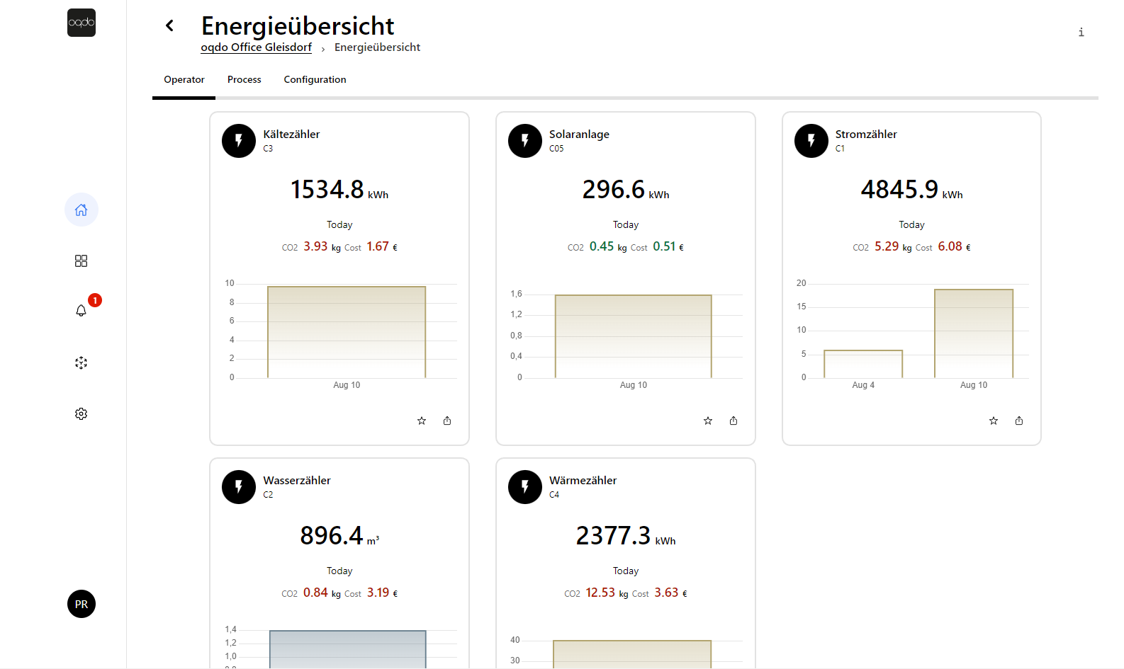Viewport: 1124px width, 669px height.
Task: Star the Solaranlage card as favorite
Action: (x=708, y=421)
